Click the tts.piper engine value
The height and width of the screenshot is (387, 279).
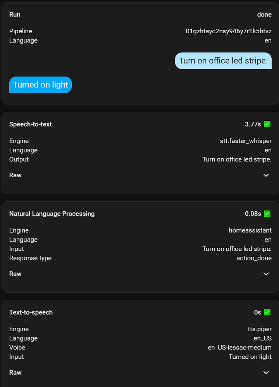point(260,329)
